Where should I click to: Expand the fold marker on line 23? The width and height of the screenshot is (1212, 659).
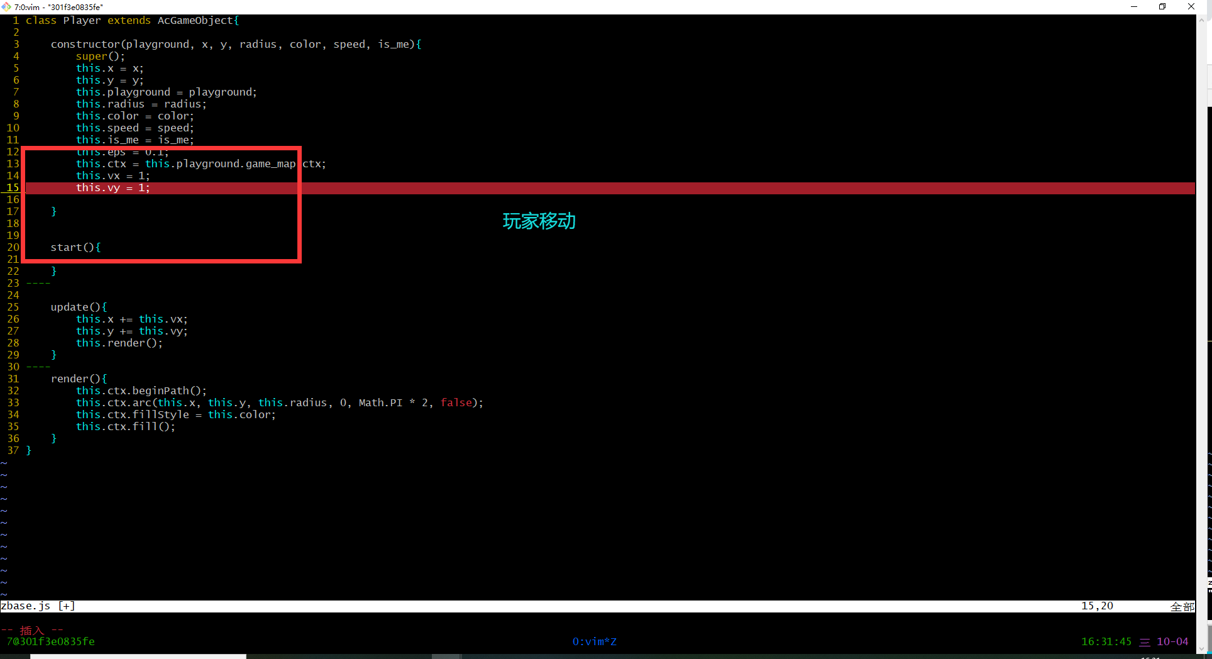pos(38,284)
